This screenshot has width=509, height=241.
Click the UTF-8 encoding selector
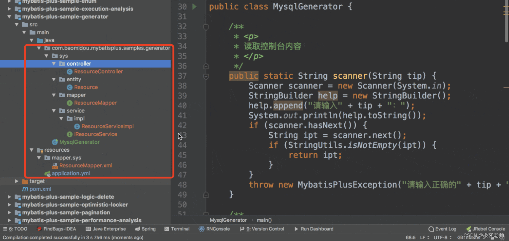click(x=442, y=237)
